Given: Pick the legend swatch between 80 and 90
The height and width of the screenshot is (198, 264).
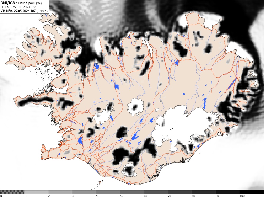Looking at the screenshot, I should 204,192.
